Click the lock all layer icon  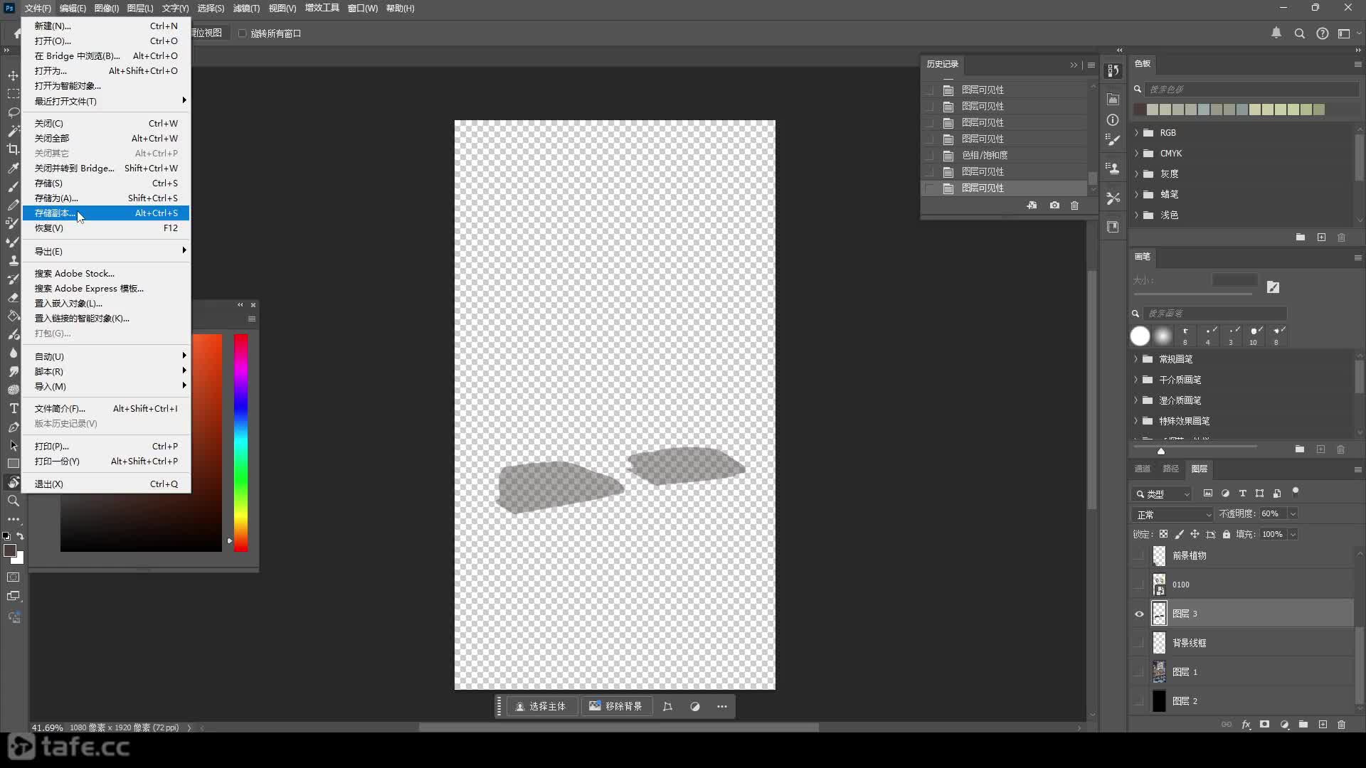coord(1226,534)
